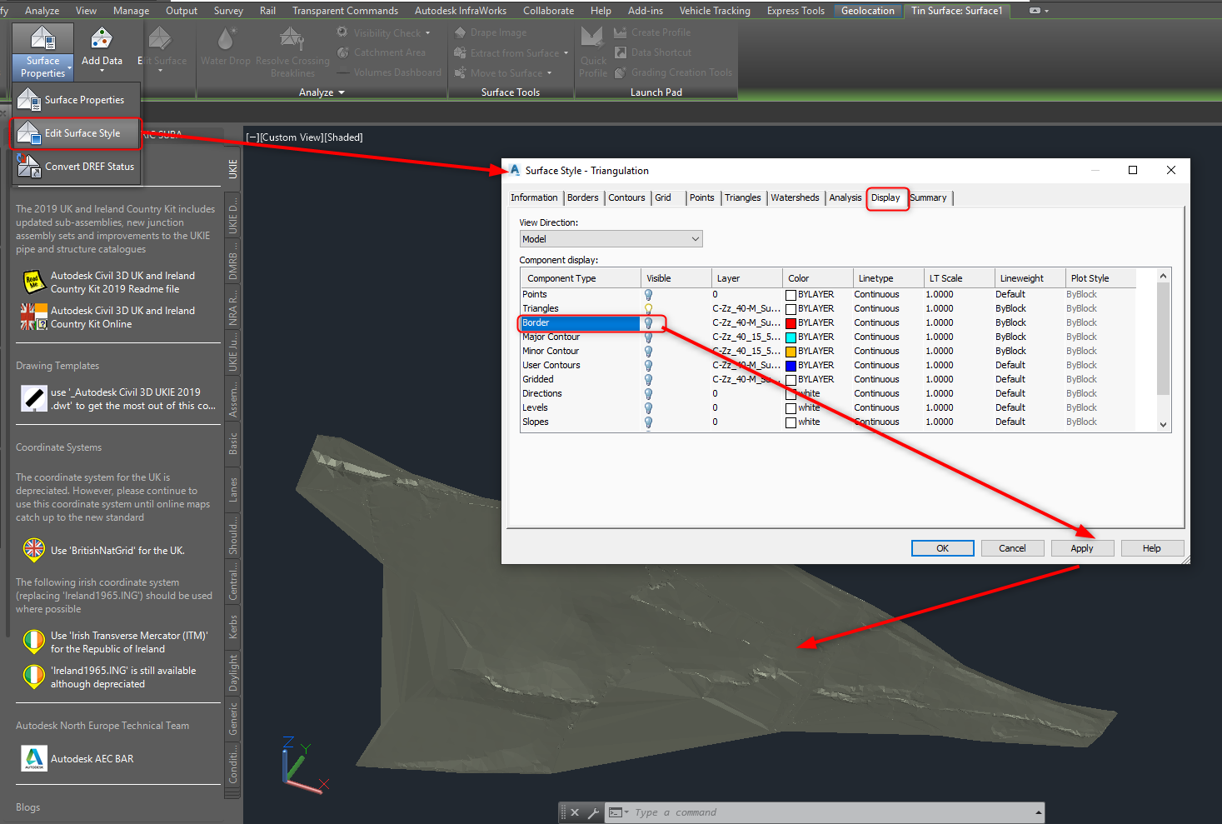Open the Survey ribbon tab
The height and width of the screenshot is (824, 1222).
pyautogui.click(x=228, y=11)
